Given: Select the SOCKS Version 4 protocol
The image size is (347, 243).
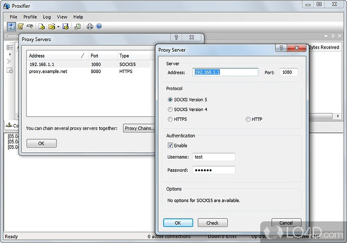Looking at the screenshot, I should (x=170, y=110).
